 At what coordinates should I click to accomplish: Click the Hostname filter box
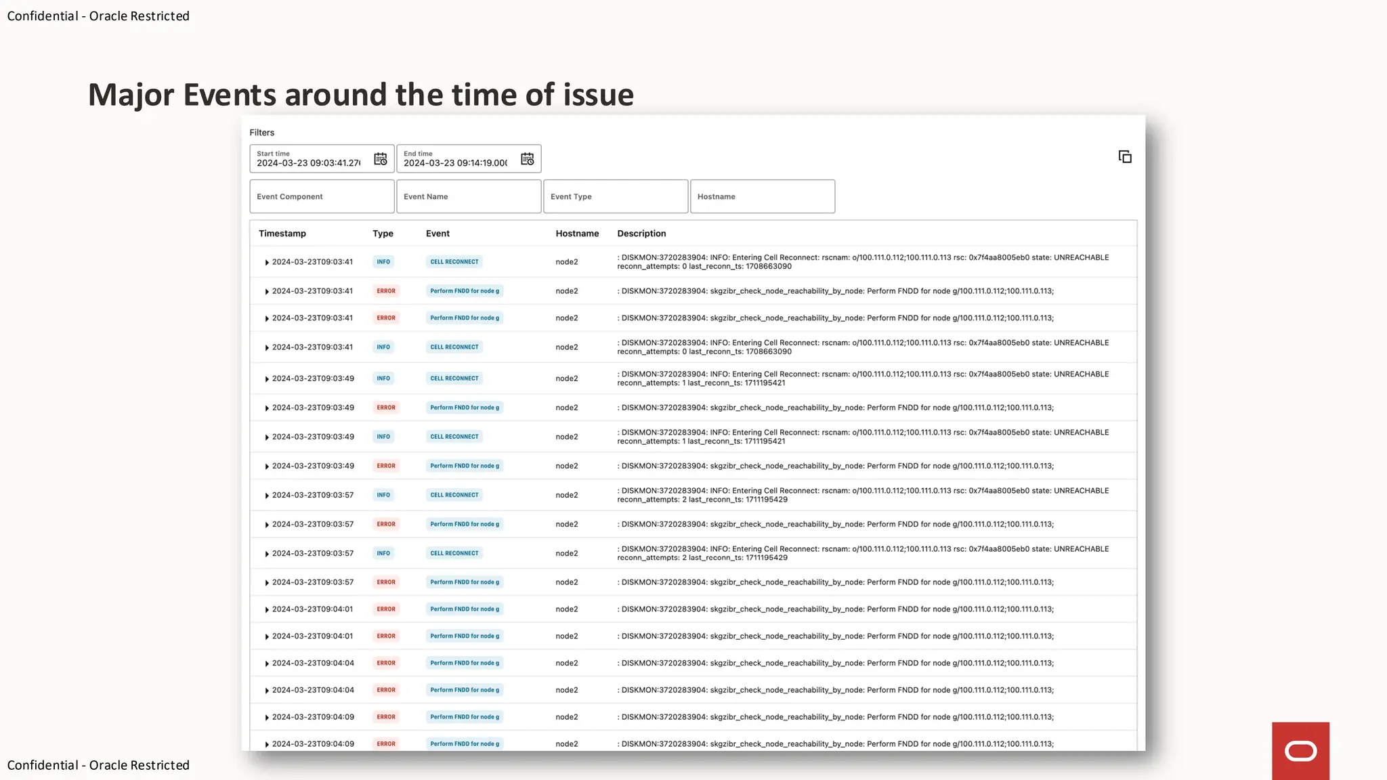tap(763, 196)
